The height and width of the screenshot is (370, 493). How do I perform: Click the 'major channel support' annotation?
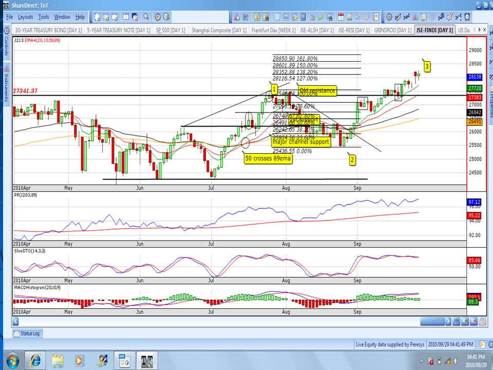pos(301,142)
